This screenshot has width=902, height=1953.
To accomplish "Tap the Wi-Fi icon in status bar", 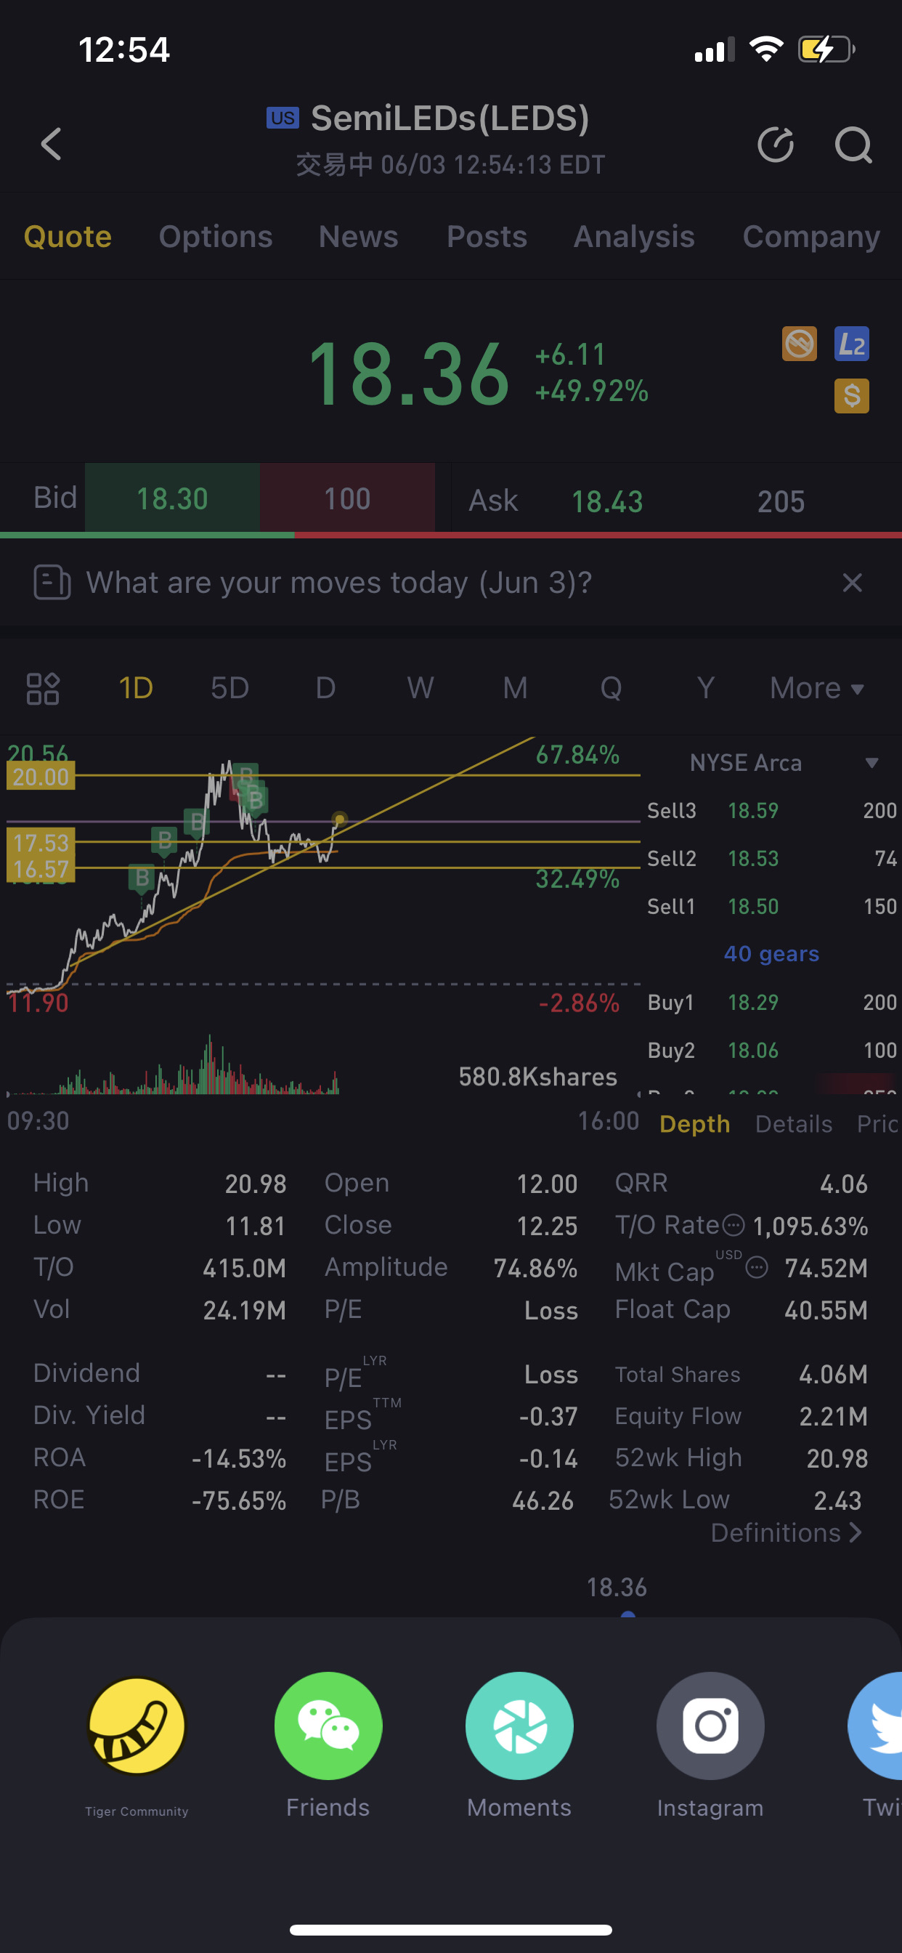I will point(765,49).
